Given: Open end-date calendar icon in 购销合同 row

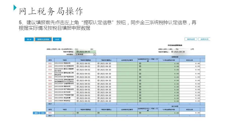Looking at the screenshot, I should tap(99, 63).
